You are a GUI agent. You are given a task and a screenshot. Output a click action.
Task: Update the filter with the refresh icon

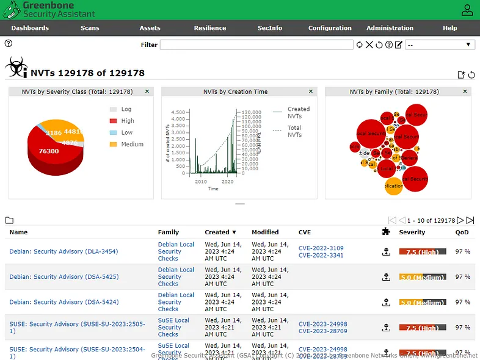359,45
